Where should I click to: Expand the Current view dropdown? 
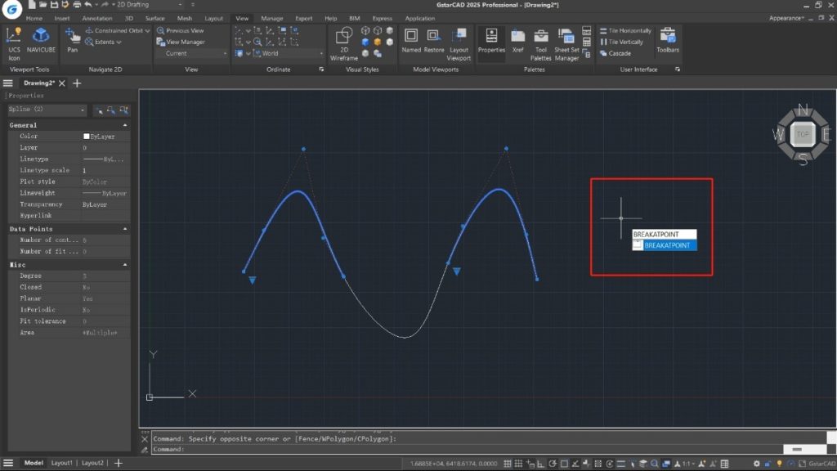195,53
